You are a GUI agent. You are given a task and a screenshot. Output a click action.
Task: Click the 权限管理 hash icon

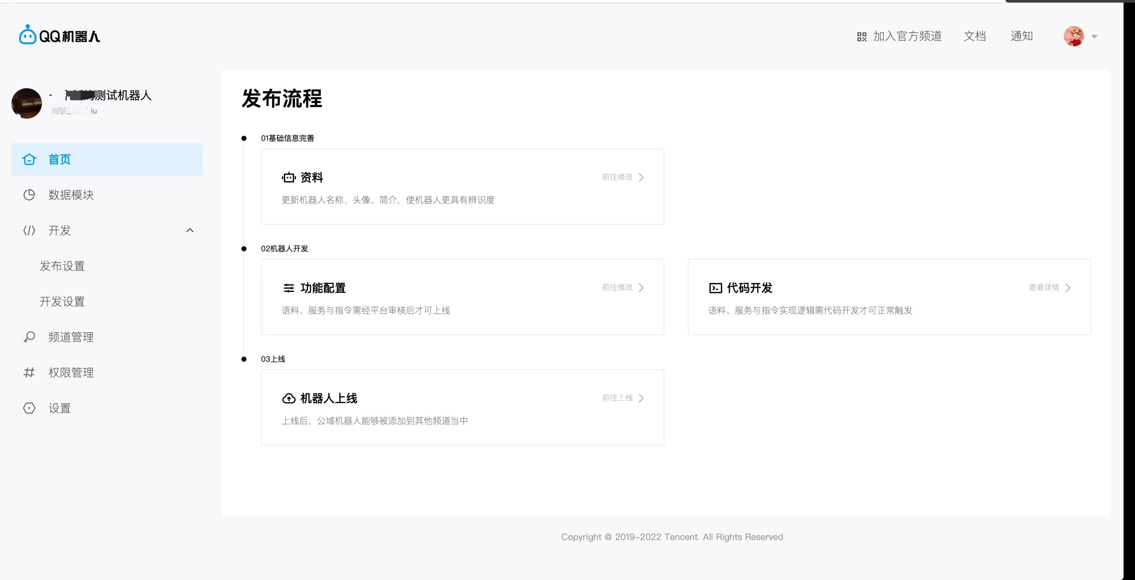pyautogui.click(x=29, y=372)
